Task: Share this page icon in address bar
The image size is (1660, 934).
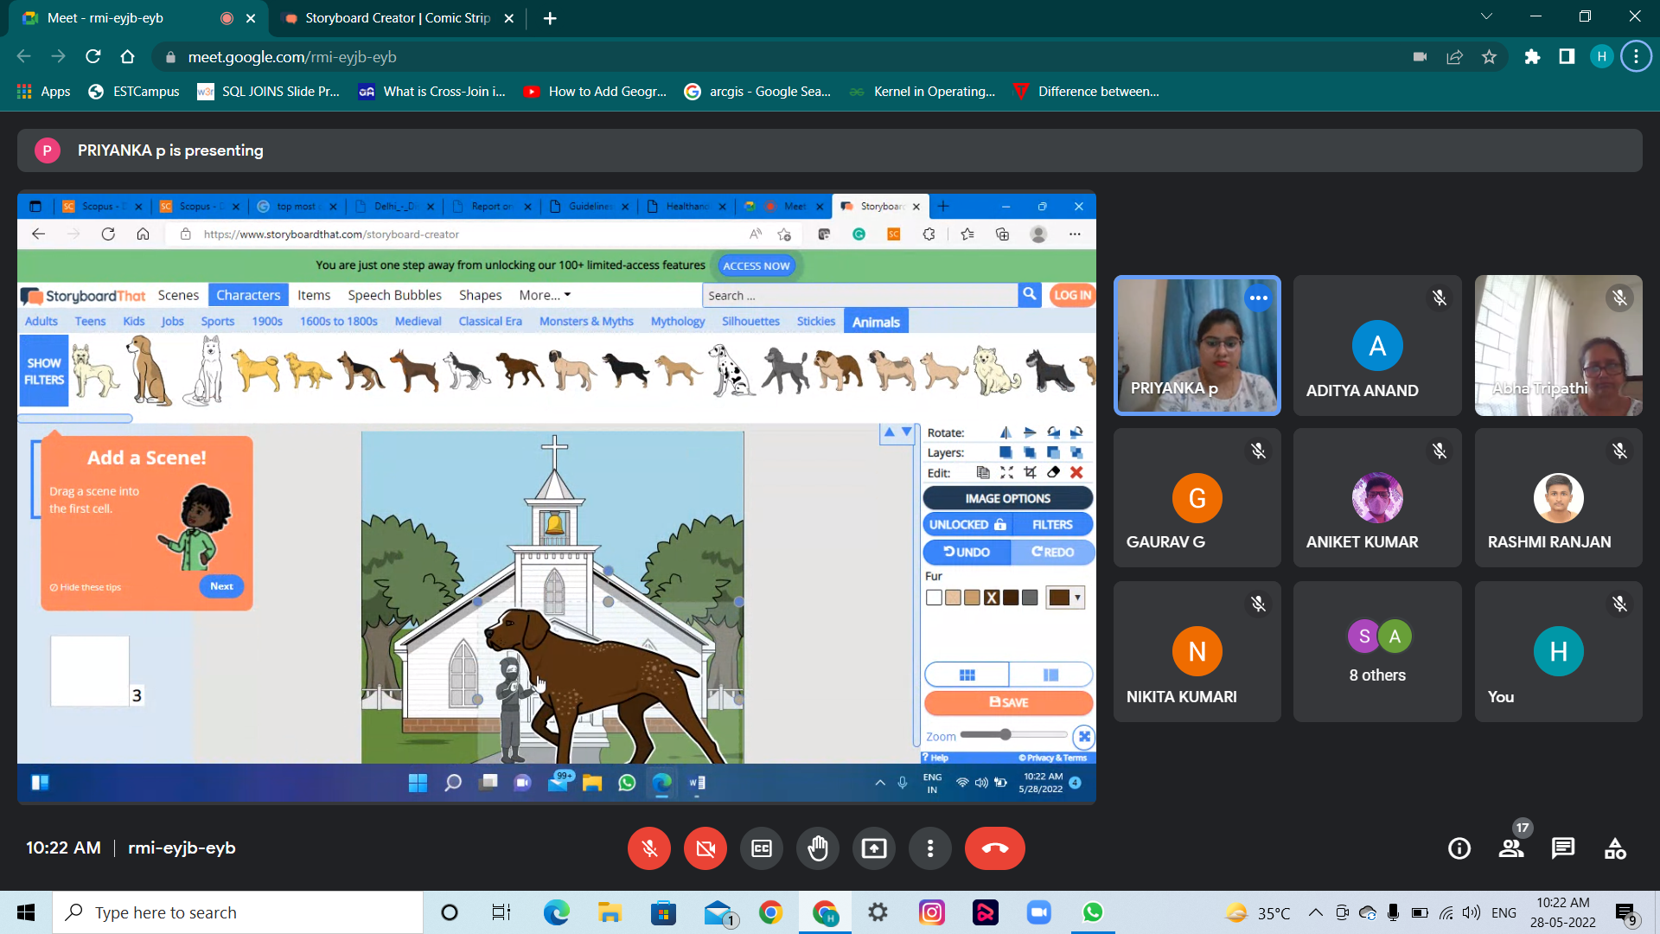Action: [1454, 57]
